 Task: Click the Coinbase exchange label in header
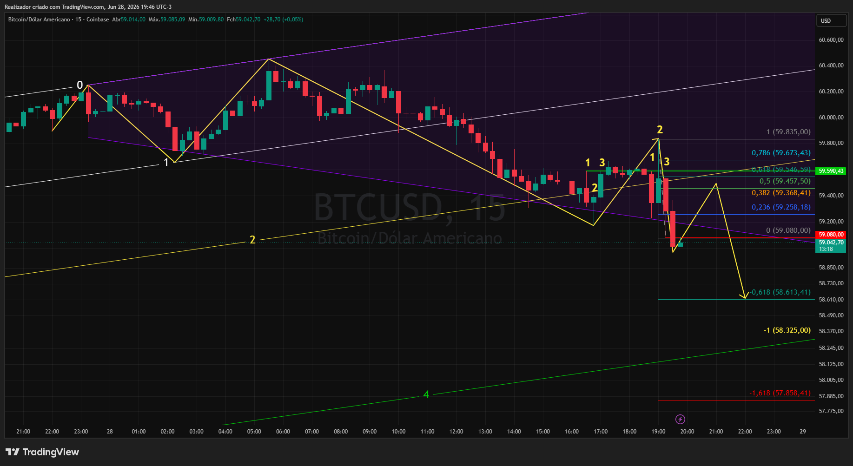pos(98,20)
